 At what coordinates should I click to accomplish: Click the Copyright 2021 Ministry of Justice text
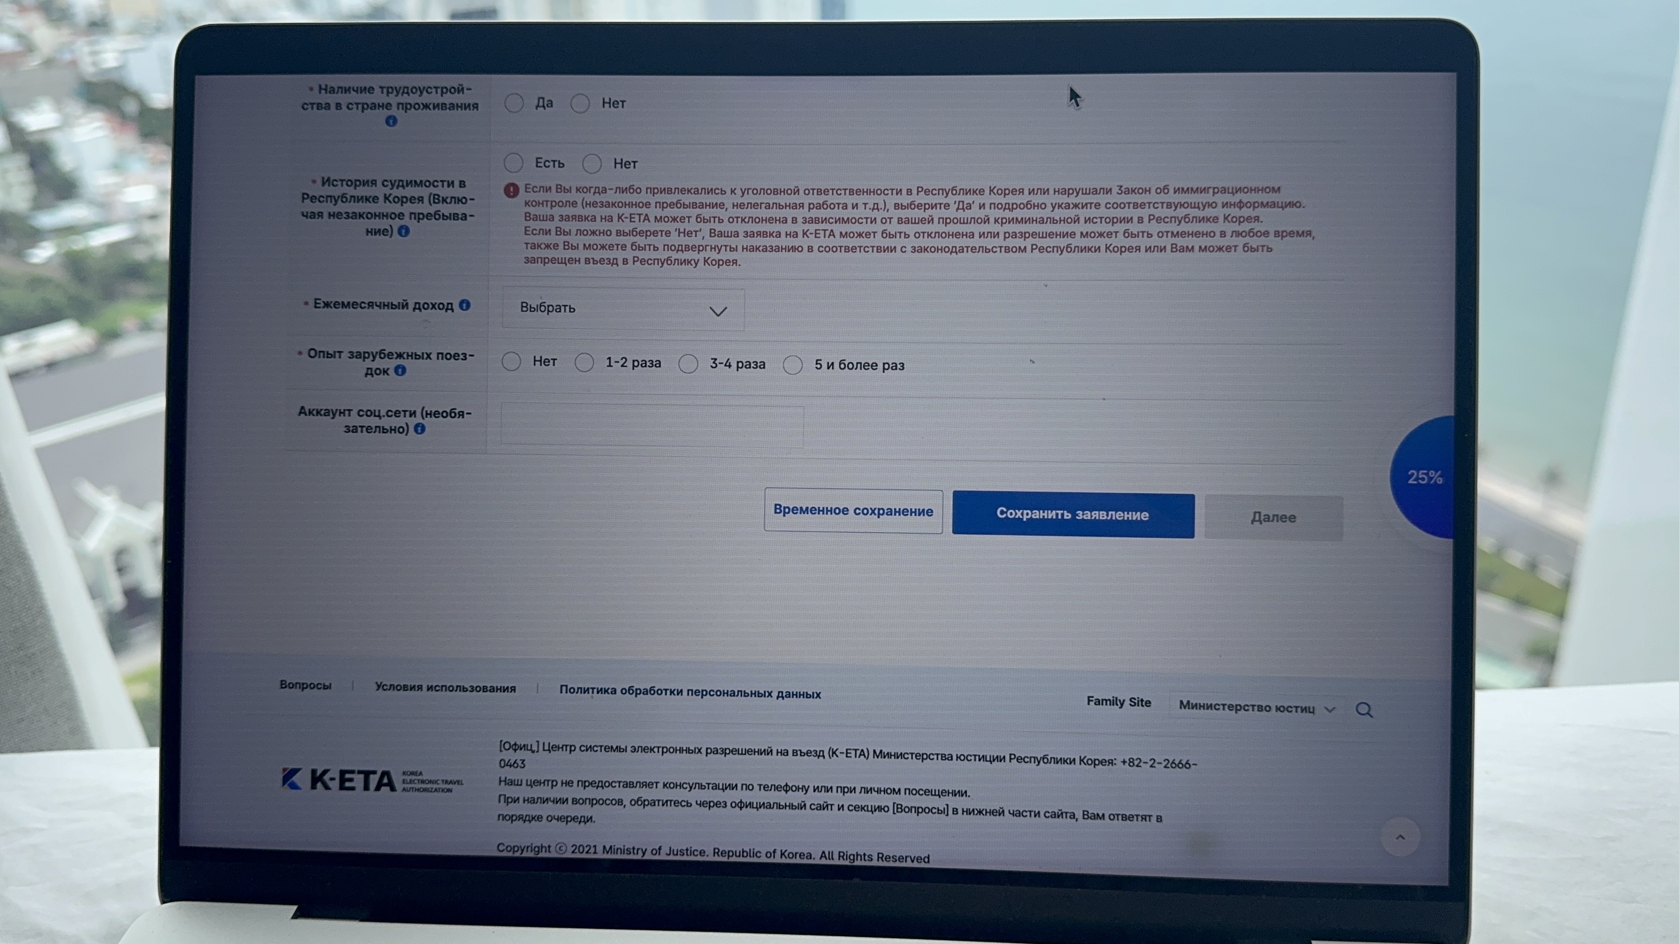[x=713, y=853]
